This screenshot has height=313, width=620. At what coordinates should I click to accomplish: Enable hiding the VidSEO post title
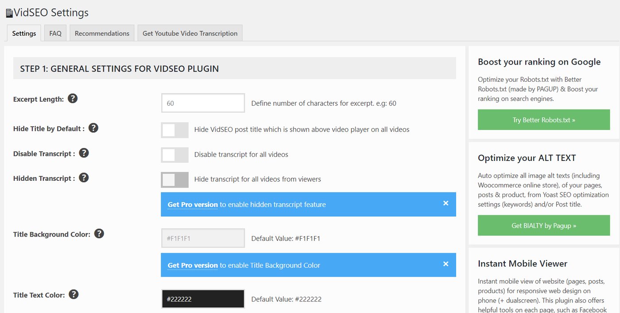coord(174,130)
